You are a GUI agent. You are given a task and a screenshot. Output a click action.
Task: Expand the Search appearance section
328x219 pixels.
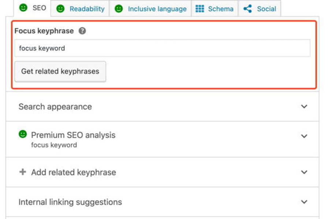(304, 106)
